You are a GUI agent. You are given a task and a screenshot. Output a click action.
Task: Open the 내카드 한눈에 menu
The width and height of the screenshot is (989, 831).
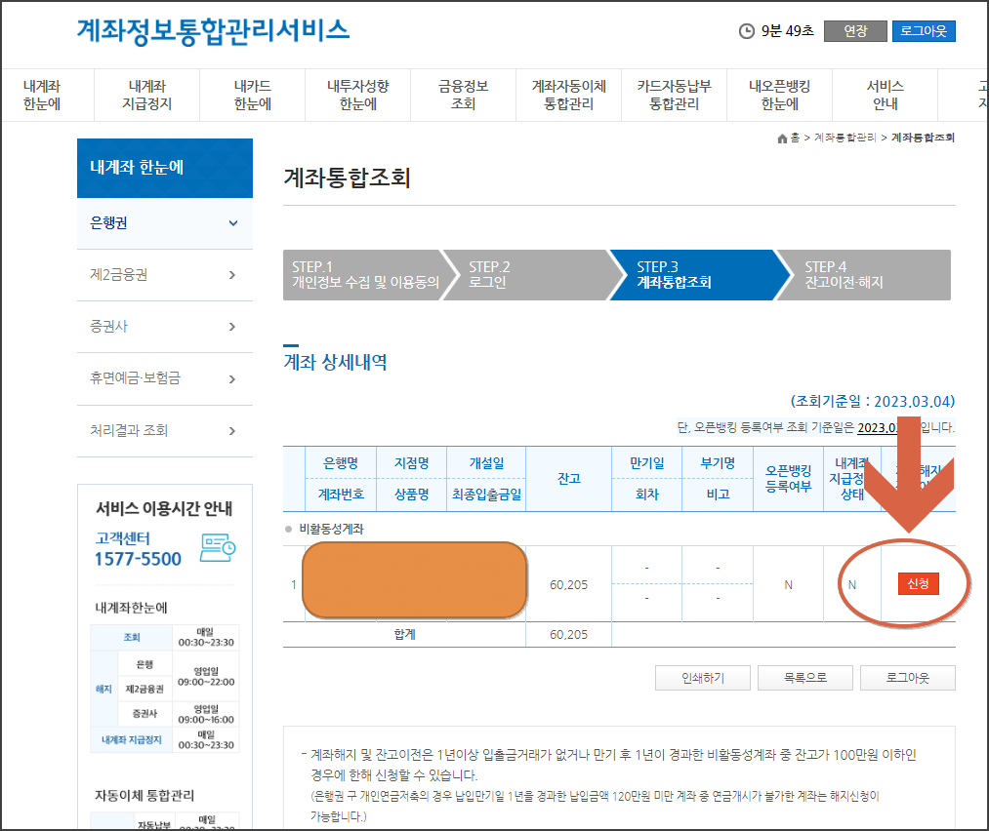252,96
